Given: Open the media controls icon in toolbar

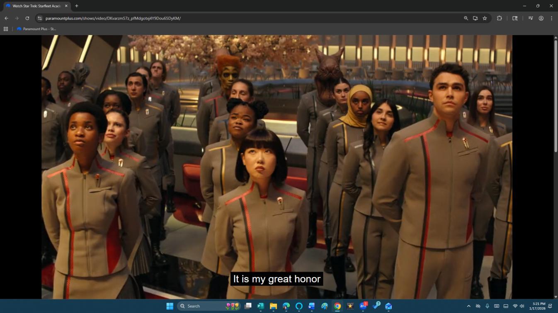Looking at the screenshot, I should 530,18.
